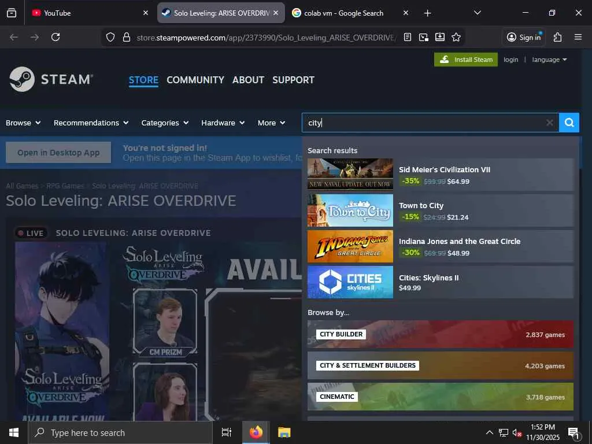The width and height of the screenshot is (592, 444).
Task: Click the muted volume tray icon
Action: coord(517,432)
